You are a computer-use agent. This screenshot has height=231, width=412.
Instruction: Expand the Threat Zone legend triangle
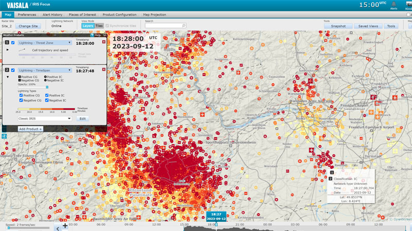[8, 50]
